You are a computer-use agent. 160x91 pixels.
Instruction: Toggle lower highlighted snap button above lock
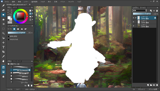pos(3,72)
